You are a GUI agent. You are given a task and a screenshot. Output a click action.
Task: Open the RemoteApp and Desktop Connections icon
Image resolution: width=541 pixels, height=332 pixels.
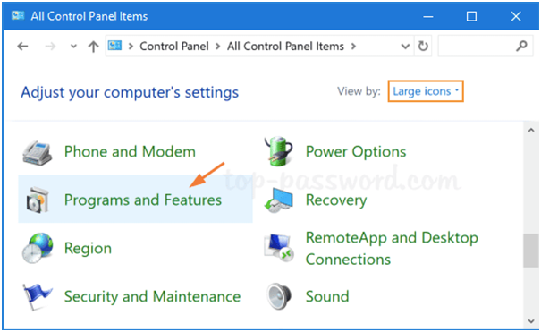(x=279, y=248)
